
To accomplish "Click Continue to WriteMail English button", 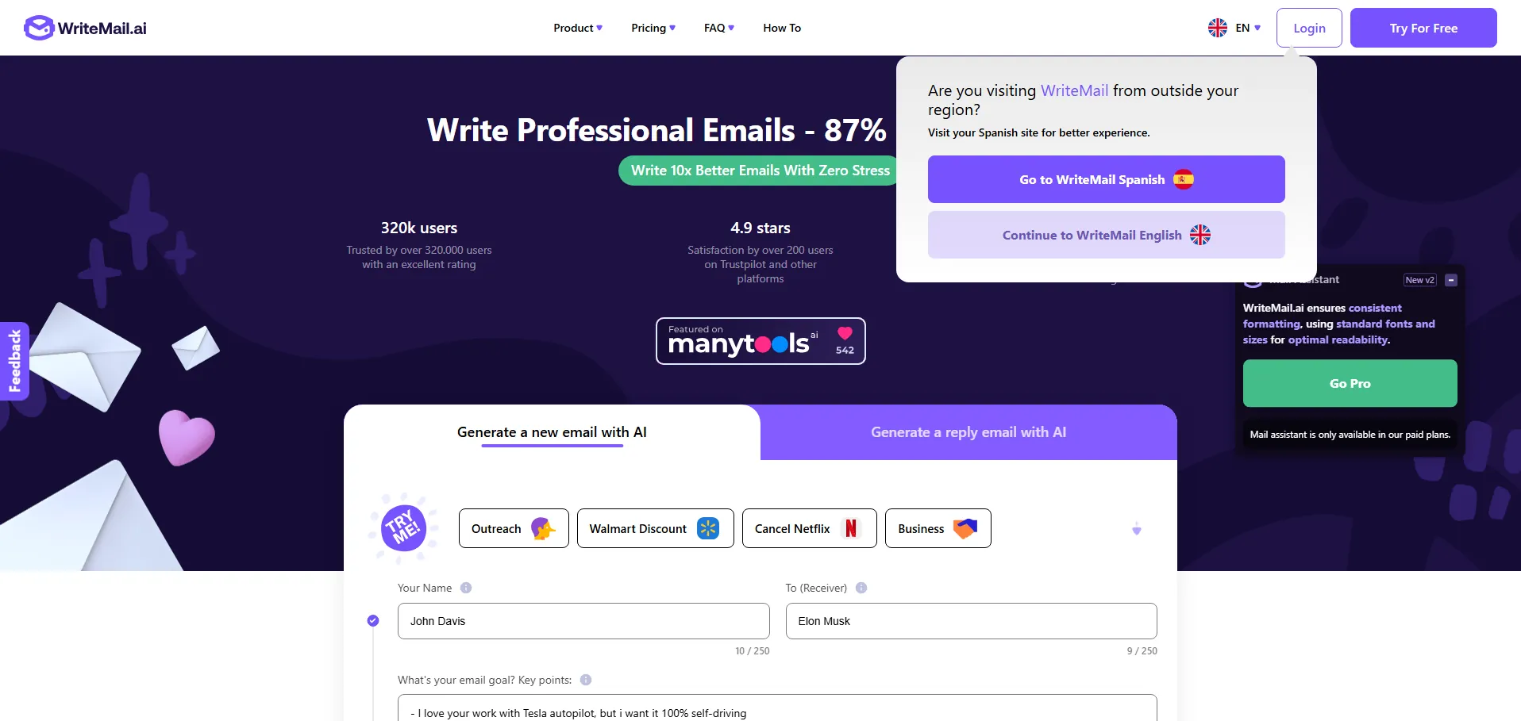I will [x=1107, y=235].
